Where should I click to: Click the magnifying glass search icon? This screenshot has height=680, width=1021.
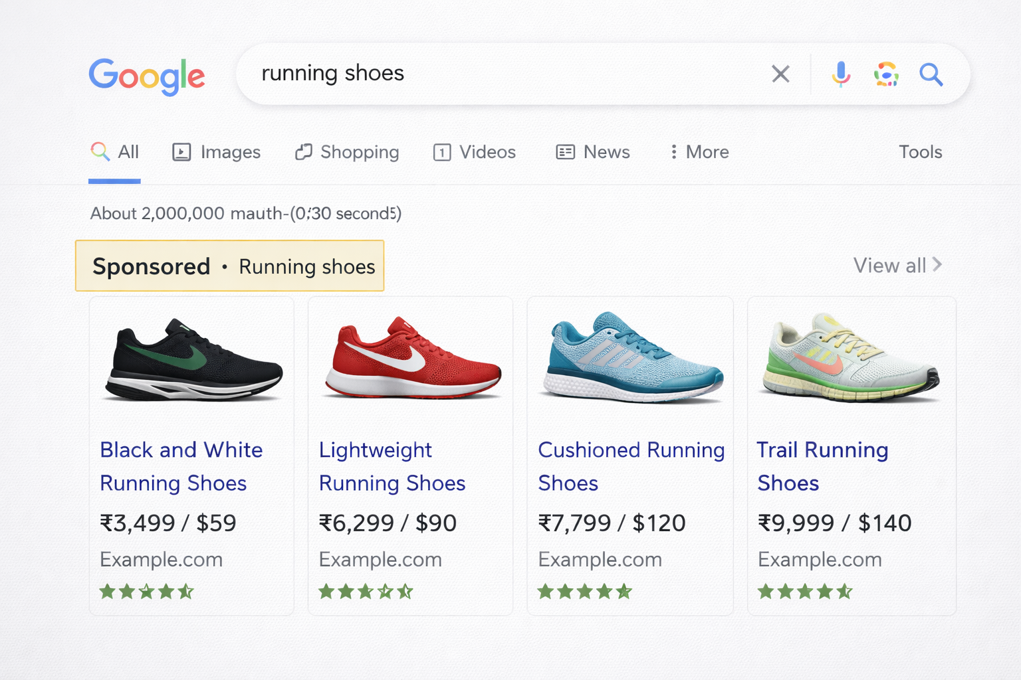[931, 74]
